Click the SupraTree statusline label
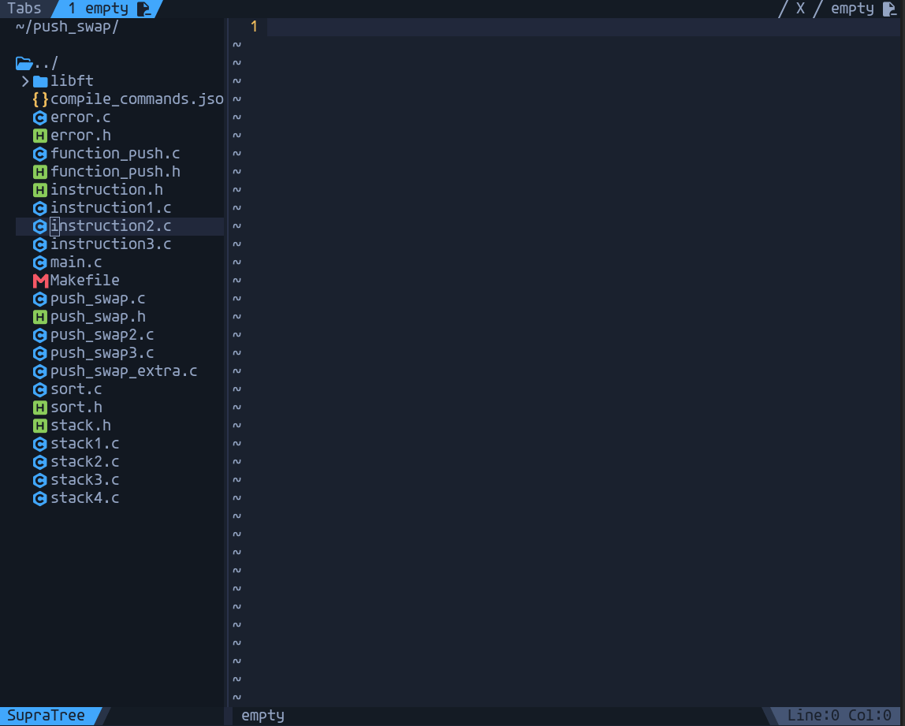 (47, 717)
